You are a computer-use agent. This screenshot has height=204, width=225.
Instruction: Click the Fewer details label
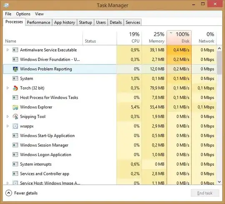26,193
